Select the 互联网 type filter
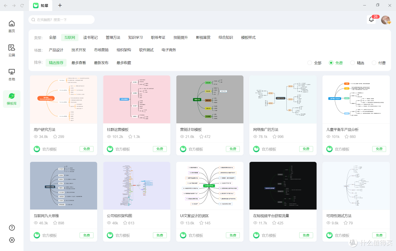 point(70,37)
